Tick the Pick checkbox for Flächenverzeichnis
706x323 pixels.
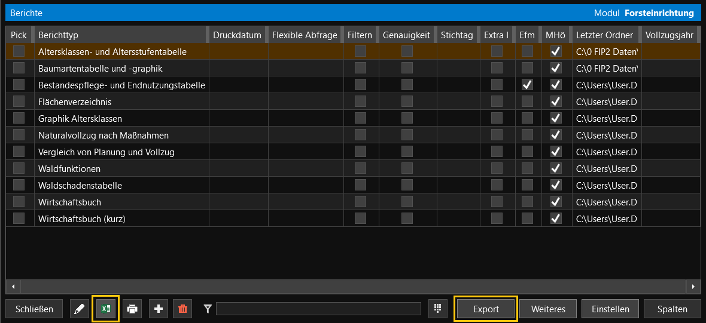pos(19,102)
